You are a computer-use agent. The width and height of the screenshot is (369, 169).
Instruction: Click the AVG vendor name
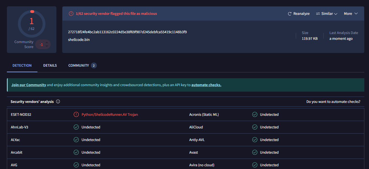(x=14, y=165)
